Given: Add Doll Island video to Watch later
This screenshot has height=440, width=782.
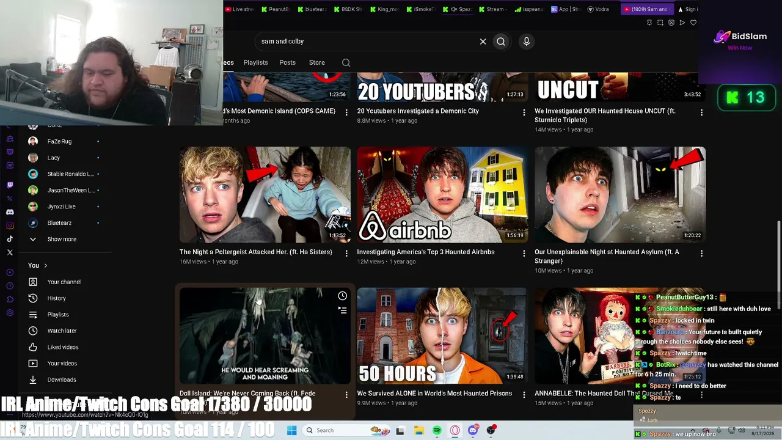Looking at the screenshot, I should (342, 296).
